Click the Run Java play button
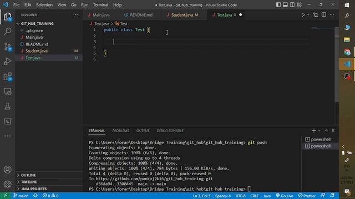This screenshot has height=199, width=355. (303, 15)
